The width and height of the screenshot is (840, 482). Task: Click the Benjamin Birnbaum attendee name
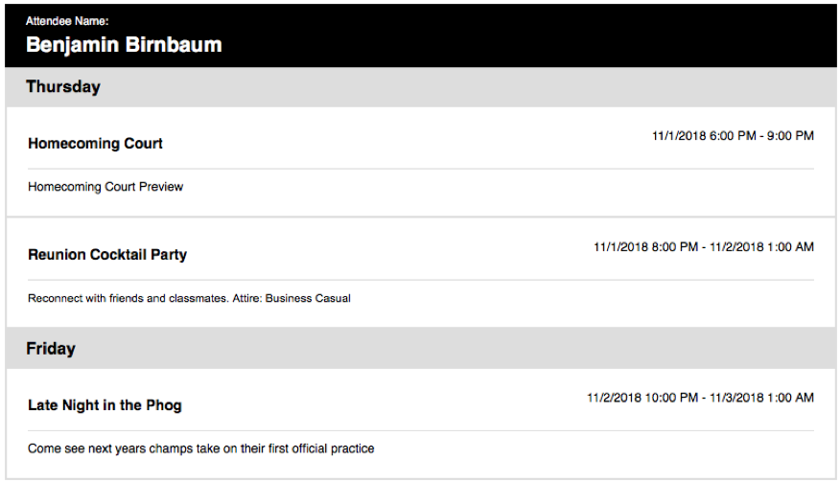[x=124, y=45]
